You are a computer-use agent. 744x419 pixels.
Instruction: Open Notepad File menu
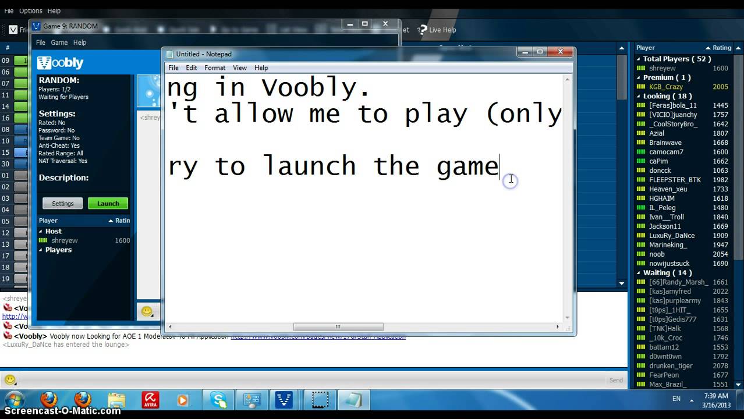pyautogui.click(x=173, y=68)
